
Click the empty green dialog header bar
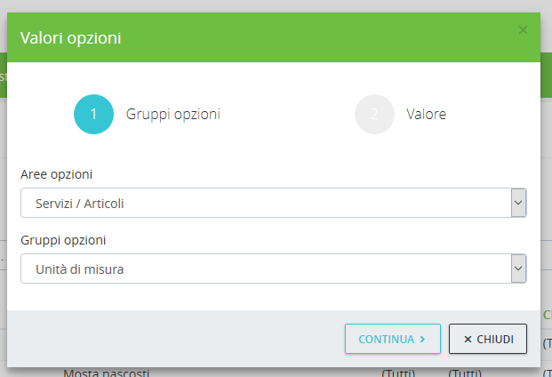(311, 37)
